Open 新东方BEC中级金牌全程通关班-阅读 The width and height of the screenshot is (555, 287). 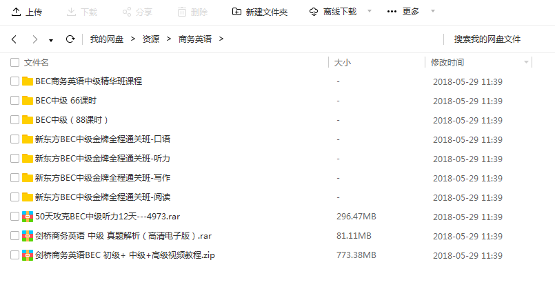103,197
